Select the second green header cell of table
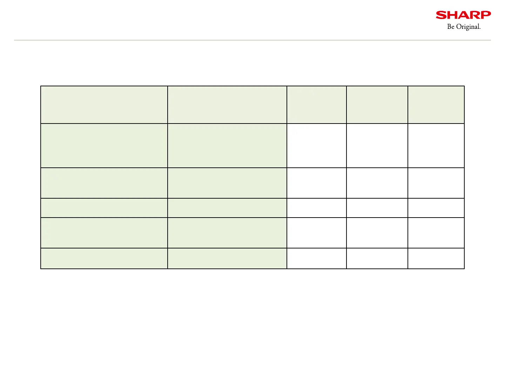The width and height of the screenshot is (505, 379). [227, 105]
